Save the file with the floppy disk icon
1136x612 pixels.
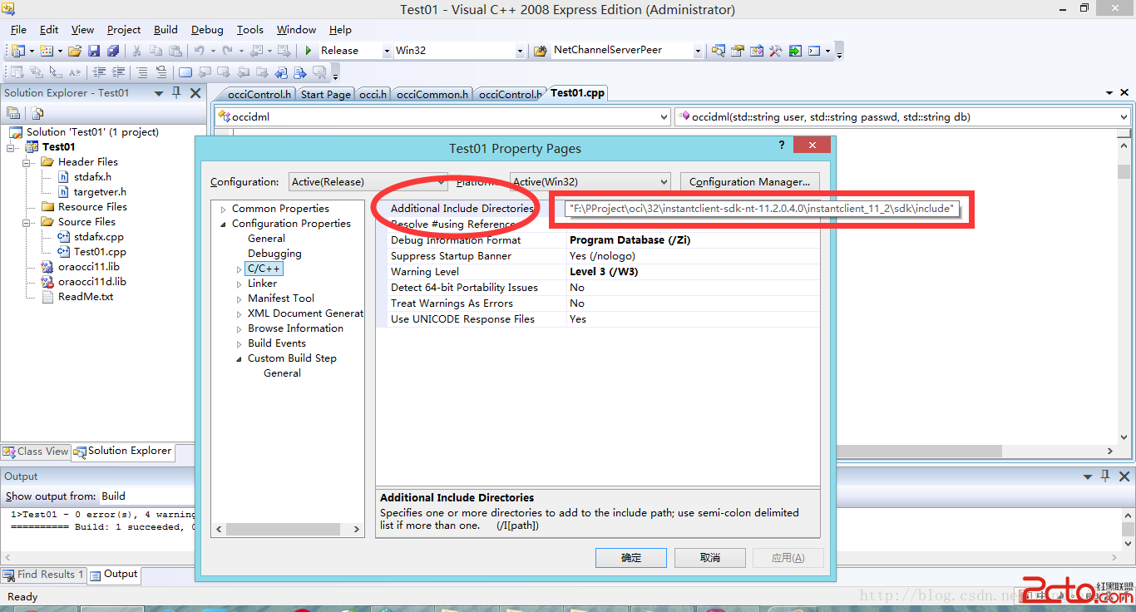pyautogui.click(x=94, y=51)
